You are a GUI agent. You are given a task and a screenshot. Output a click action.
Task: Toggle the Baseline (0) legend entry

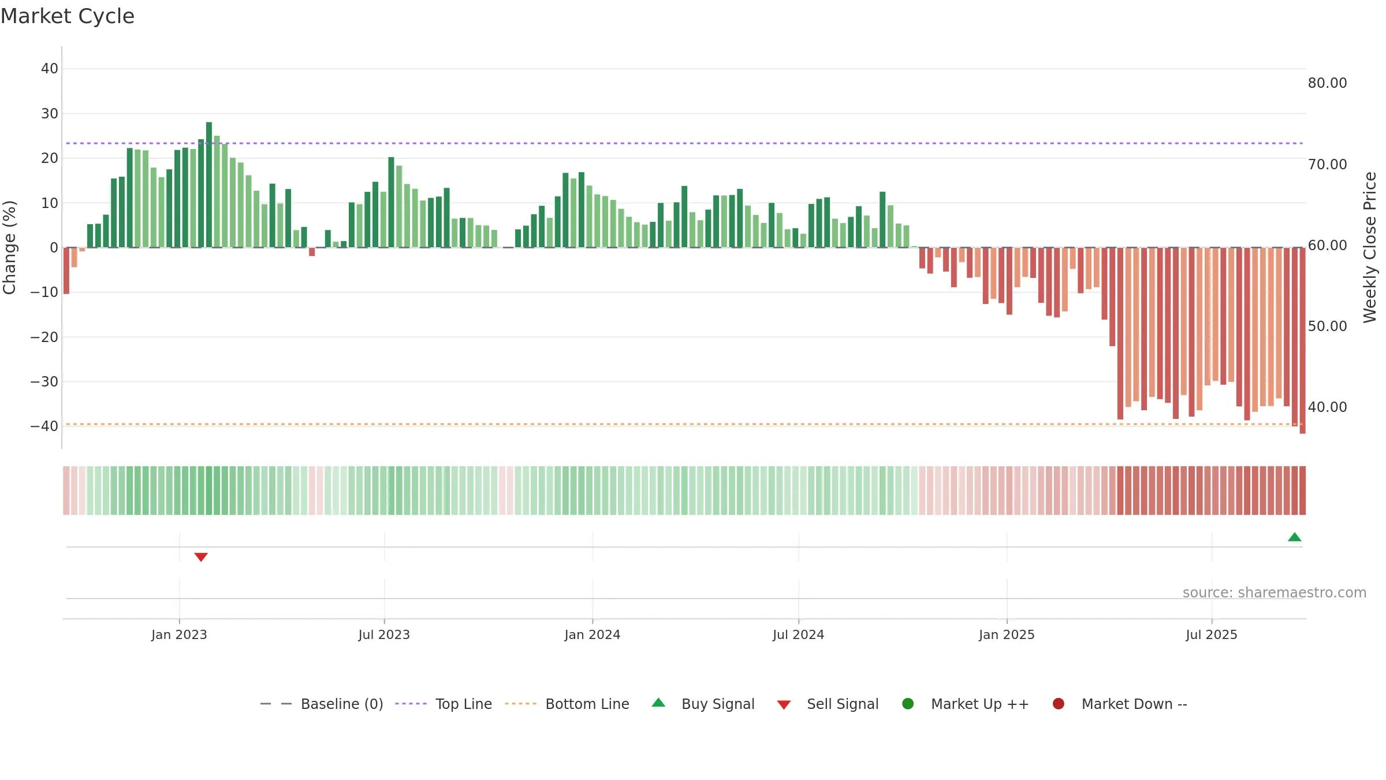click(x=322, y=704)
